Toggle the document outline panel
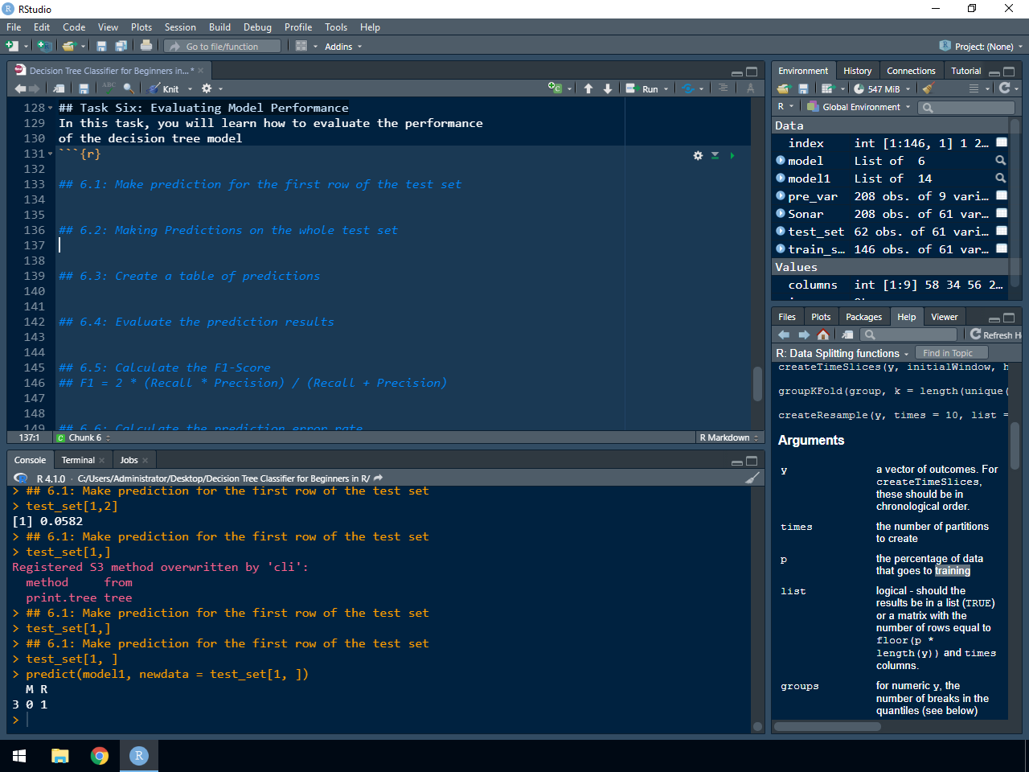The width and height of the screenshot is (1029, 772). [723, 88]
